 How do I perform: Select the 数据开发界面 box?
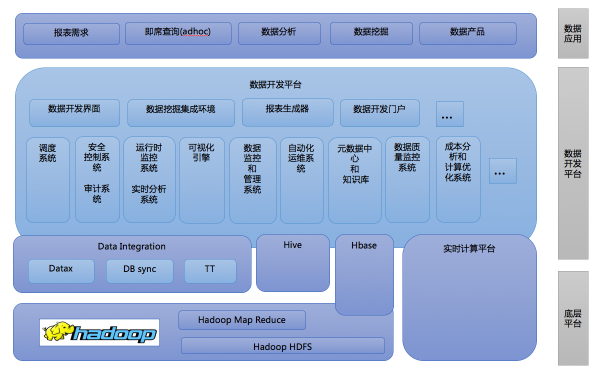tap(74, 112)
